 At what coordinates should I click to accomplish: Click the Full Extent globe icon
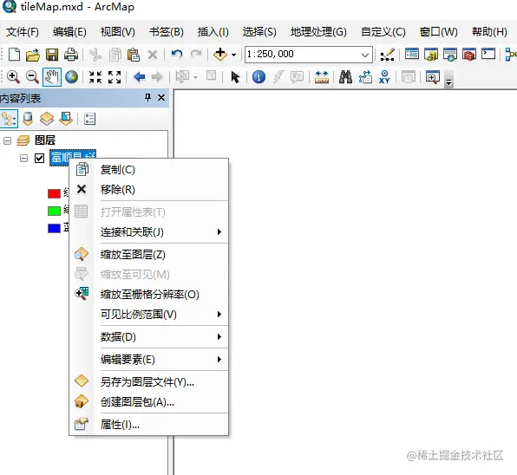pos(71,77)
